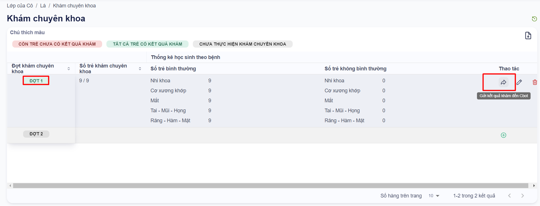Send exam results to Cbot for Đợt 1

click(x=503, y=82)
